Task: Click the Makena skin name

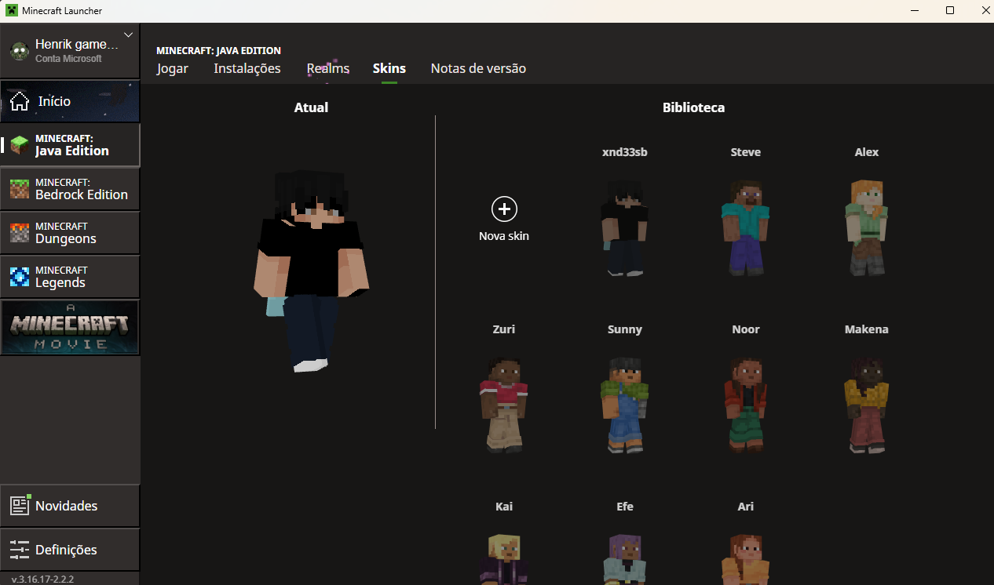Action: pyautogui.click(x=867, y=329)
